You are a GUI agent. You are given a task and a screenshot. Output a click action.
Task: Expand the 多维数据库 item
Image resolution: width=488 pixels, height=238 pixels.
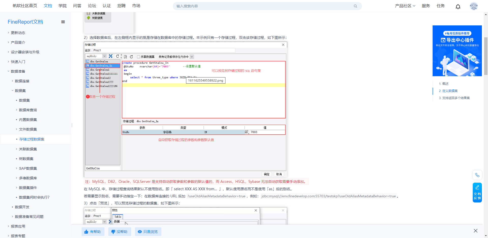point(28,178)
